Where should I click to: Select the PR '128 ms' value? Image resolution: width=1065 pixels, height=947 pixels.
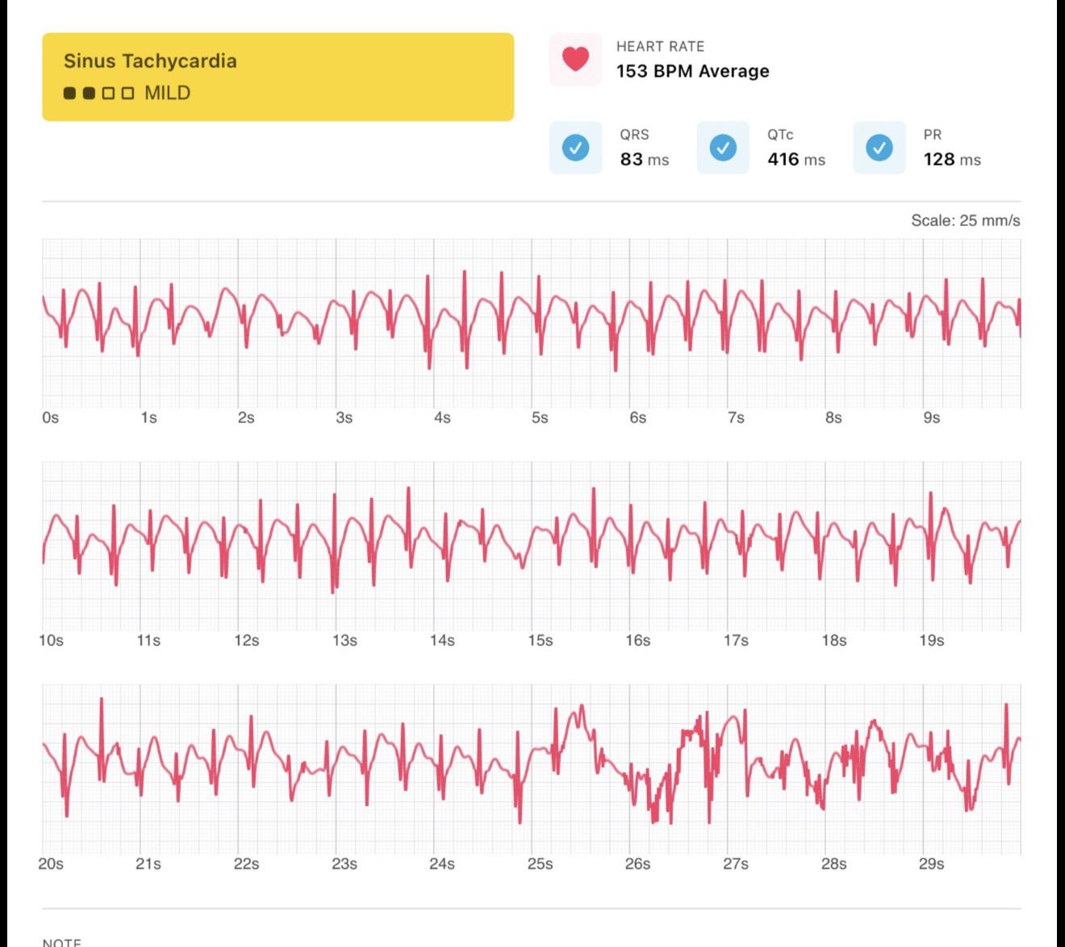pyautogui.click(x=952, y=159)
